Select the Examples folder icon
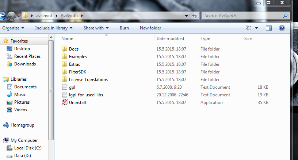Image resolution: width=298 pixels, height=160 pixels. pyautogui.click(x=64, y=56)
